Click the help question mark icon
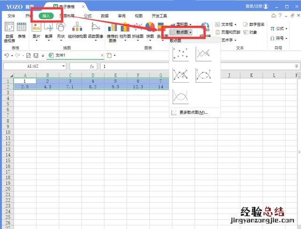 [280, 16]
